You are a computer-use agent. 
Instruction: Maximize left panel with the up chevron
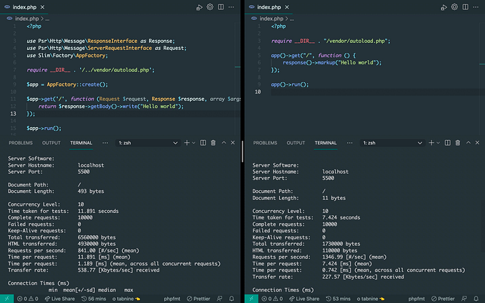click(224, 142)
